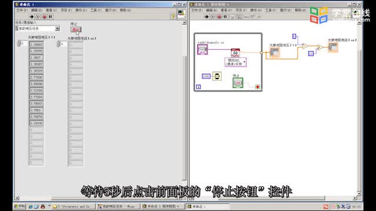The image size is (376, 211).
Task: Switch to the C:\Documents taskbar window
Action: coord(73,206)
